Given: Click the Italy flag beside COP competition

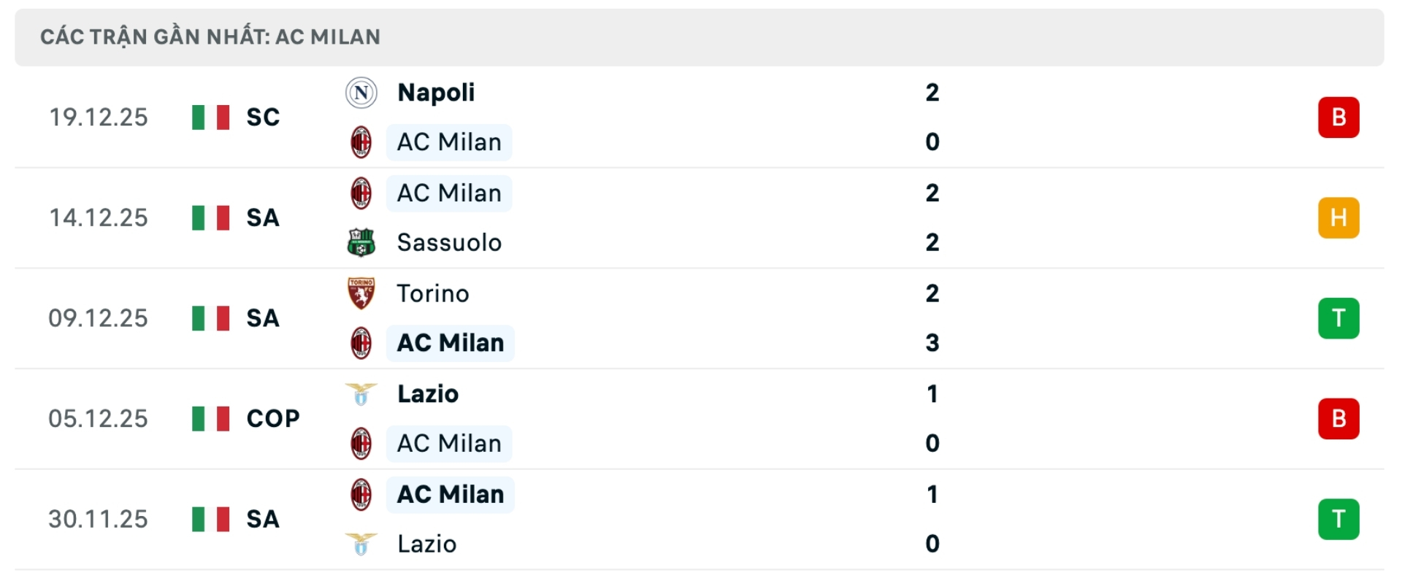Looking at the screenshot, I should click(x=210, y=418).
